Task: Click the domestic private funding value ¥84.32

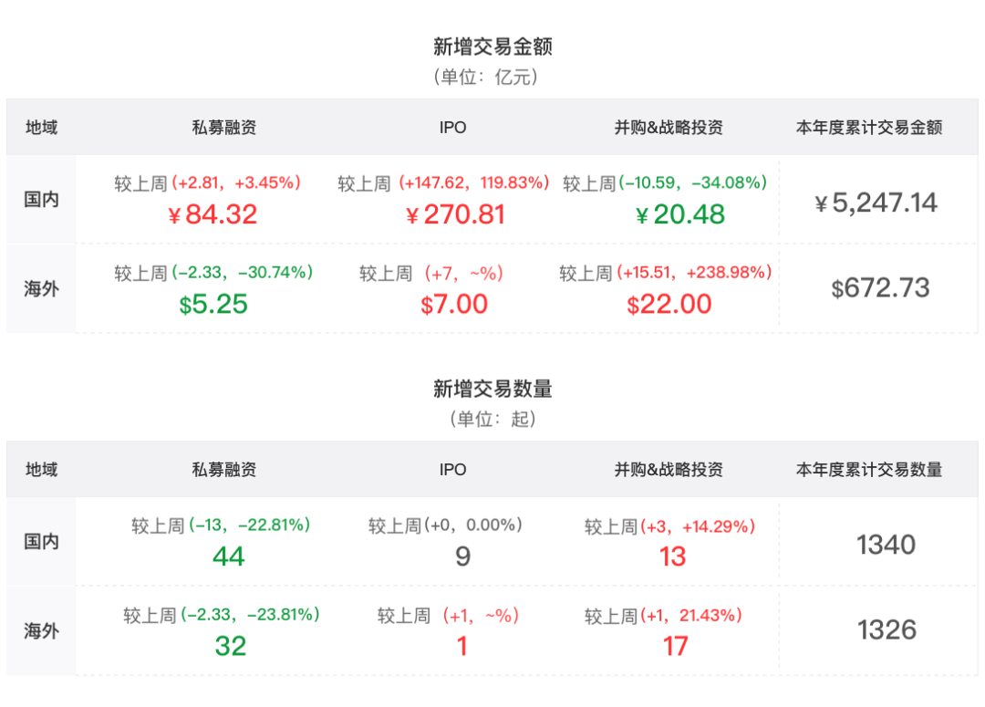Action: click(213, 214)
